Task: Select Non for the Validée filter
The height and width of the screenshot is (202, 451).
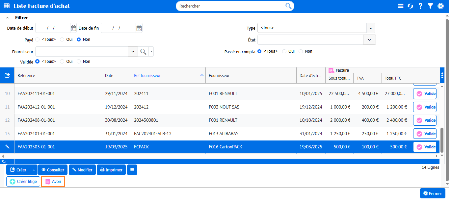Action: click(x=79, y=62)
